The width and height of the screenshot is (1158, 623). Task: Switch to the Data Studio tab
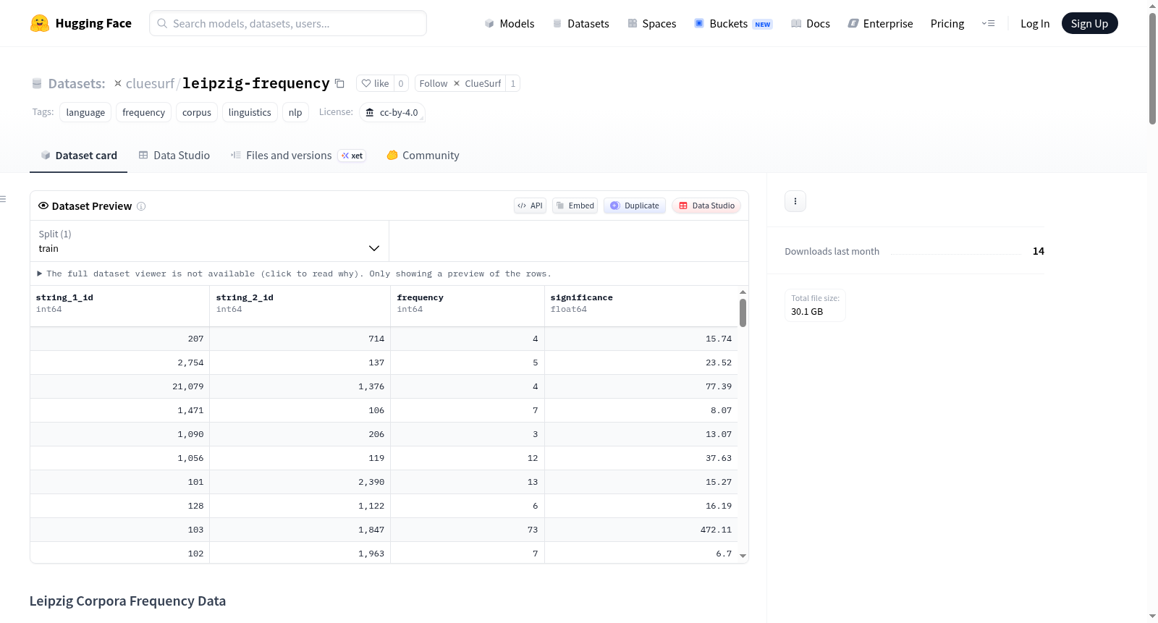click(174, 155)
